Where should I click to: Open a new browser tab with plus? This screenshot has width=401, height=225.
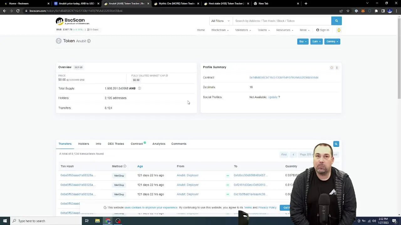[x=306, y=3]
